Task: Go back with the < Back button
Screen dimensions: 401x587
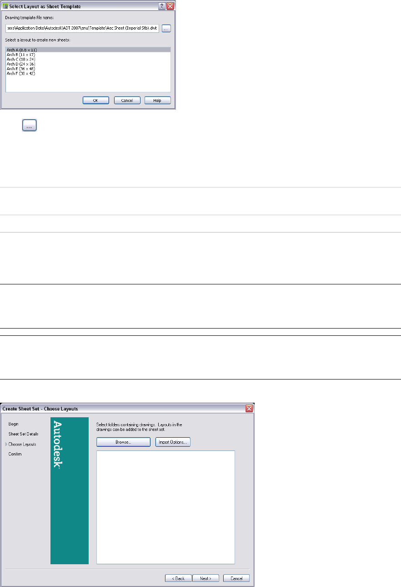Action: click(178, 578)
